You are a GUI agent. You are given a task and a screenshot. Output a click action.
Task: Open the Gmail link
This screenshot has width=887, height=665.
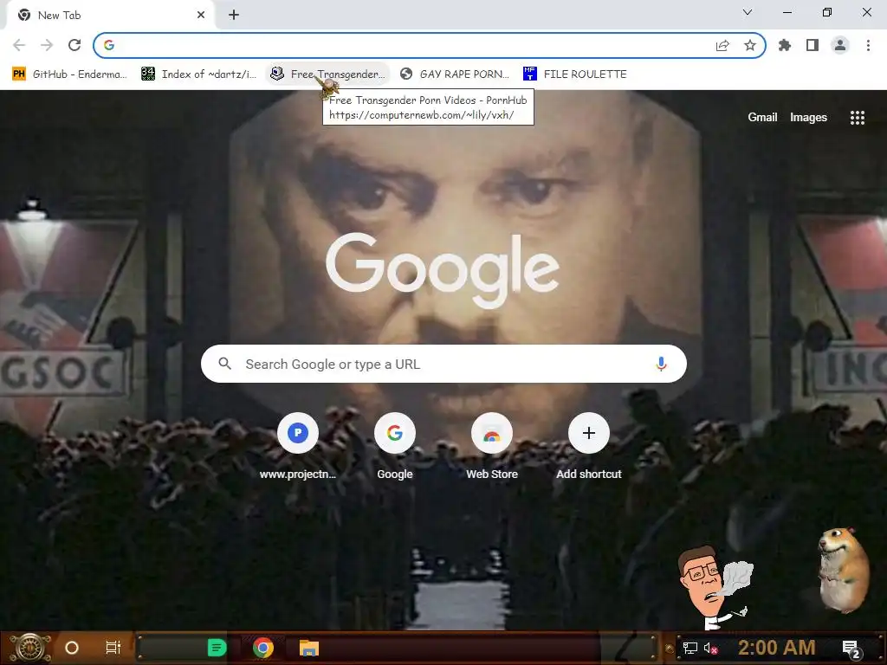[762, 117]
